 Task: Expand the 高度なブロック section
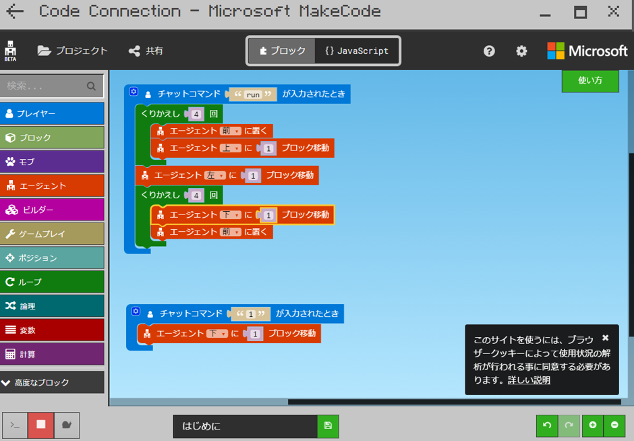point(53,382)
